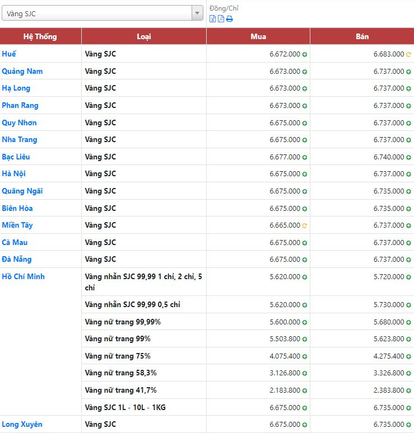This screenshot has height=433, width=414.
Task: Open the Vàng SJC dropdown arrow
Action: 197,13
